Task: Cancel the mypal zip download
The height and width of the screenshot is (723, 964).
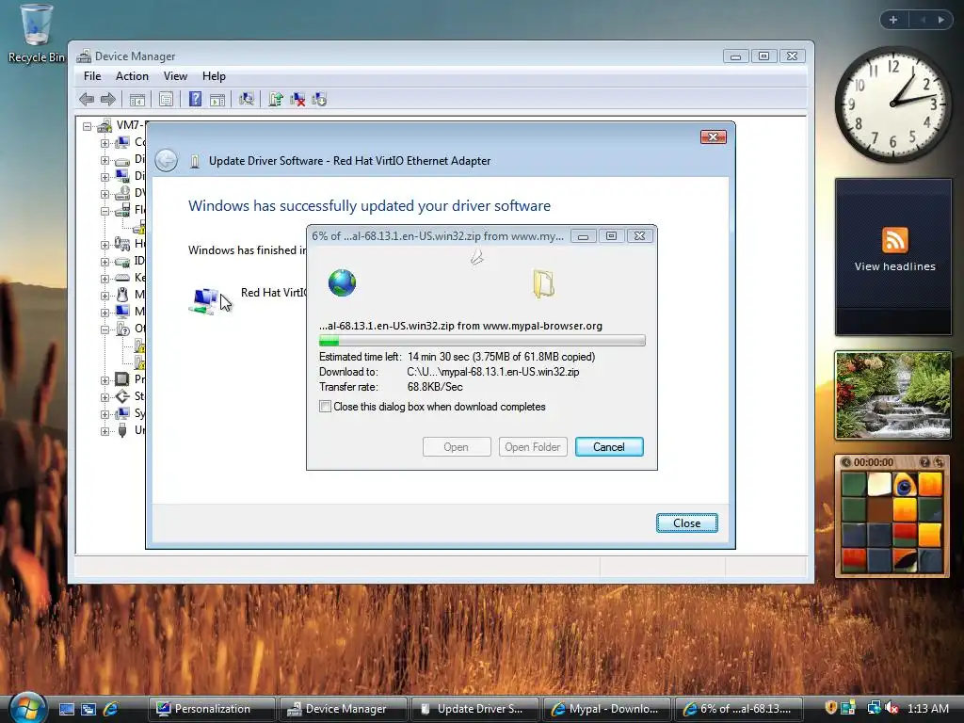Action: (x=609, y=447)
